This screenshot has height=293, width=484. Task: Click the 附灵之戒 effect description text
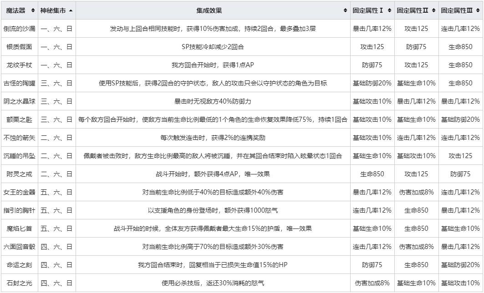(215, 173)
